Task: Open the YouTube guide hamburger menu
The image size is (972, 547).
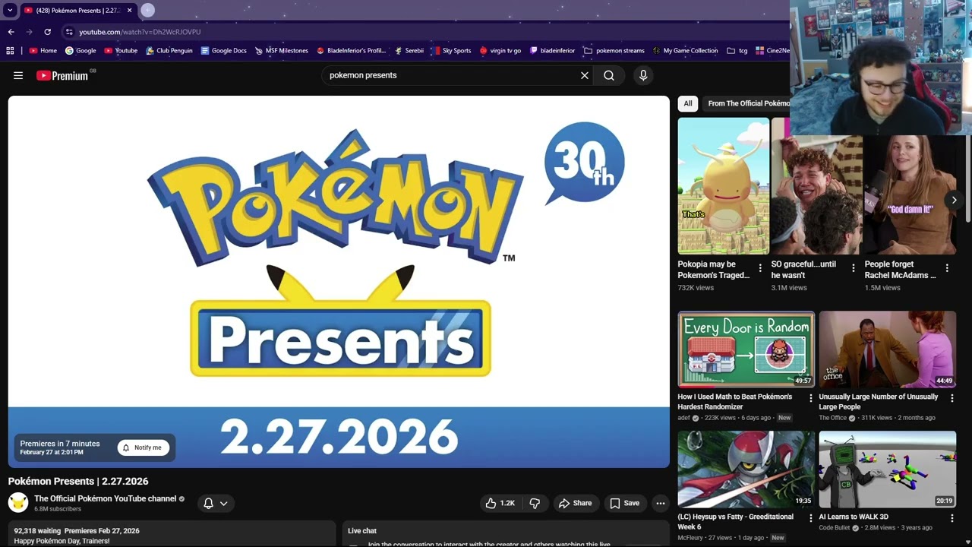Action: pos(18,75)
